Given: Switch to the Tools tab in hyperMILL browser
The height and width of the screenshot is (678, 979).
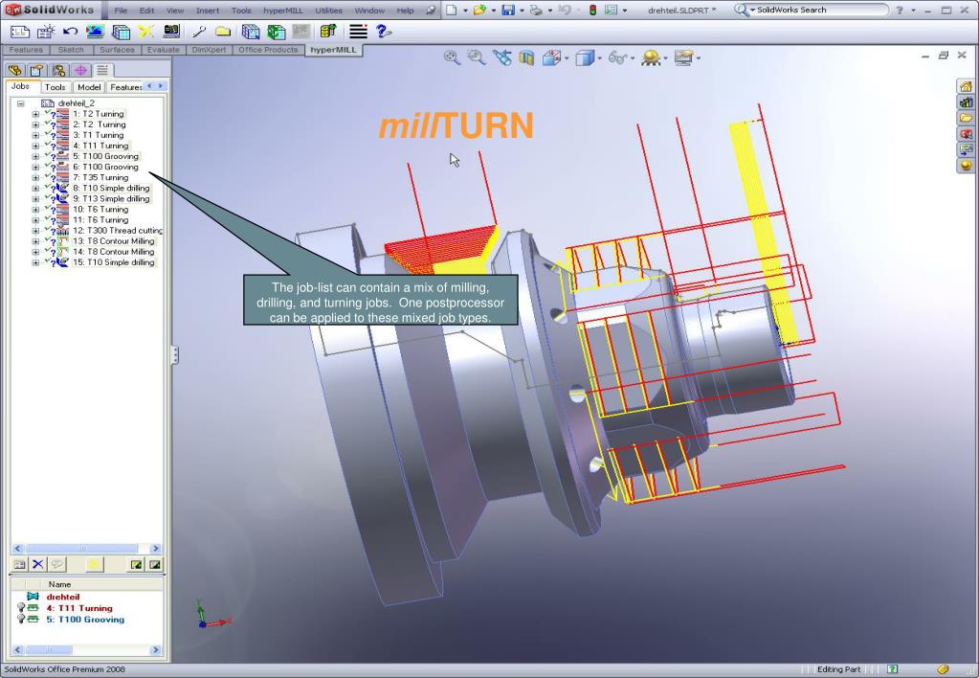Looking at the screenshot, I should click(55, 87).
